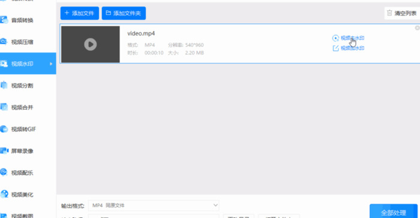Go to 视频合并 video merge section

(22, 107)
